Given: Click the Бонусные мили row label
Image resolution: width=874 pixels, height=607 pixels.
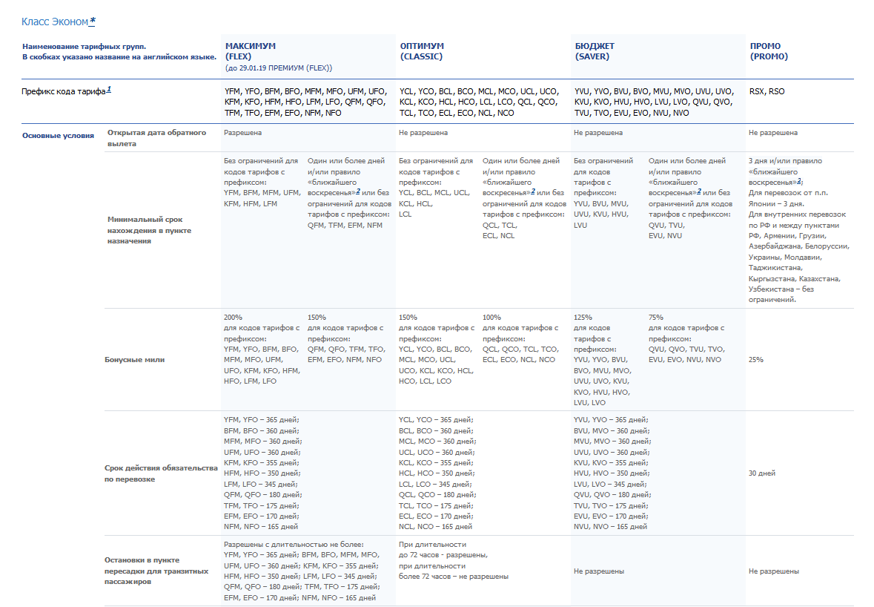Looking at the screenshot, I should [x=135, y=360].
